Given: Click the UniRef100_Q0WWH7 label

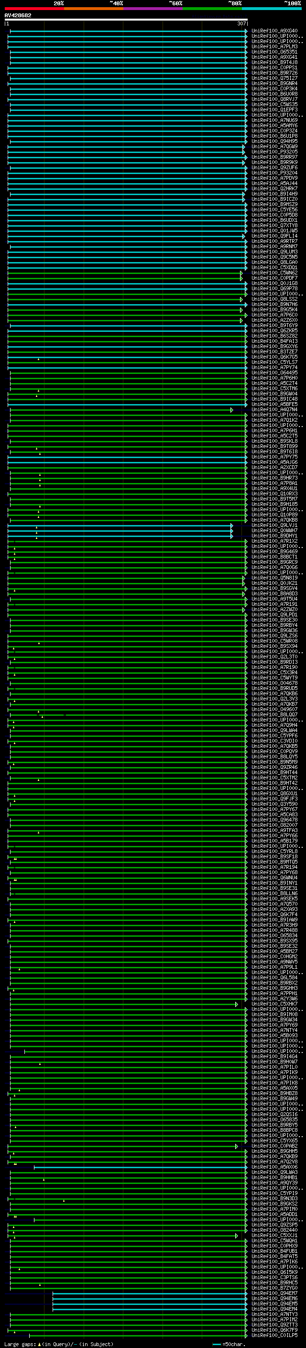Looking at the screenshot, I should [274, 530].
